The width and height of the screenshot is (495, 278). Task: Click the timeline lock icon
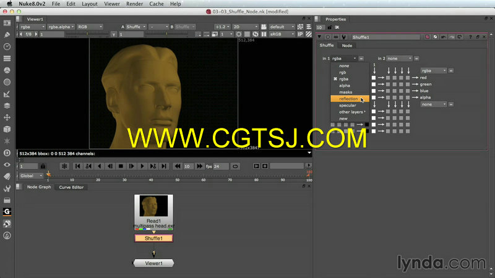click(x=43, y=166)
